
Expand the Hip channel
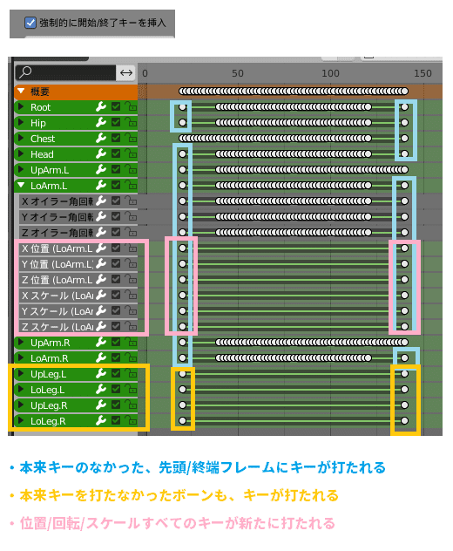coord(21,122)
